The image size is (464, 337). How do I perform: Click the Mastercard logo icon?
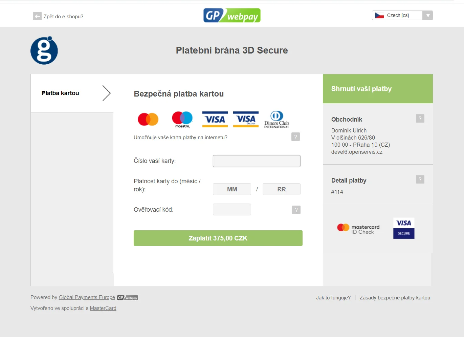(x=148, y=119)
